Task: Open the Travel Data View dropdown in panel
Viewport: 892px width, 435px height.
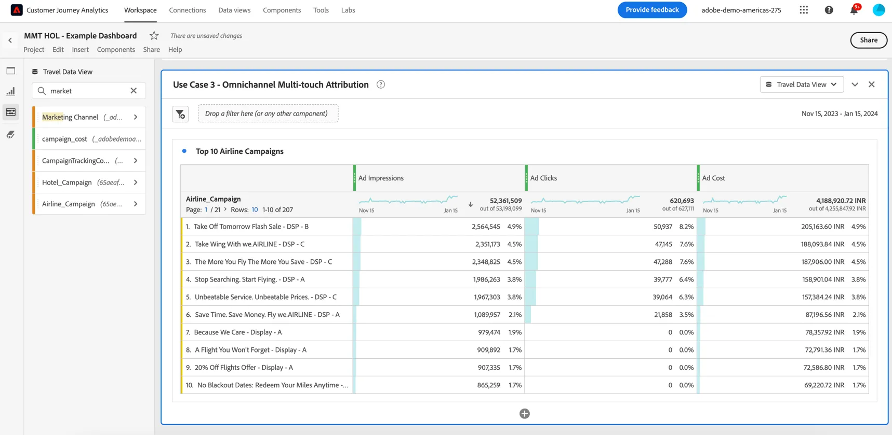Action: coord(802,85)
